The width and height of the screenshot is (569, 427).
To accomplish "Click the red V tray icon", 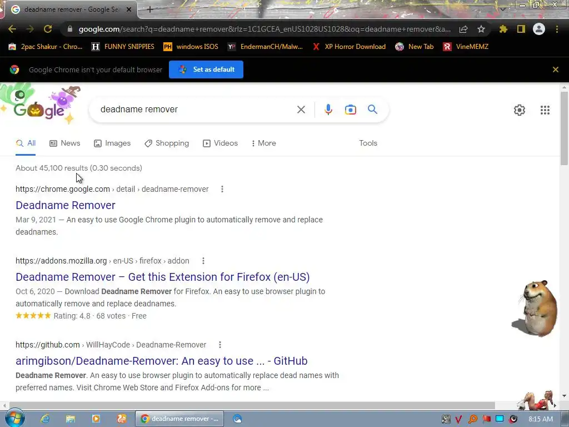I will [458, 419].
